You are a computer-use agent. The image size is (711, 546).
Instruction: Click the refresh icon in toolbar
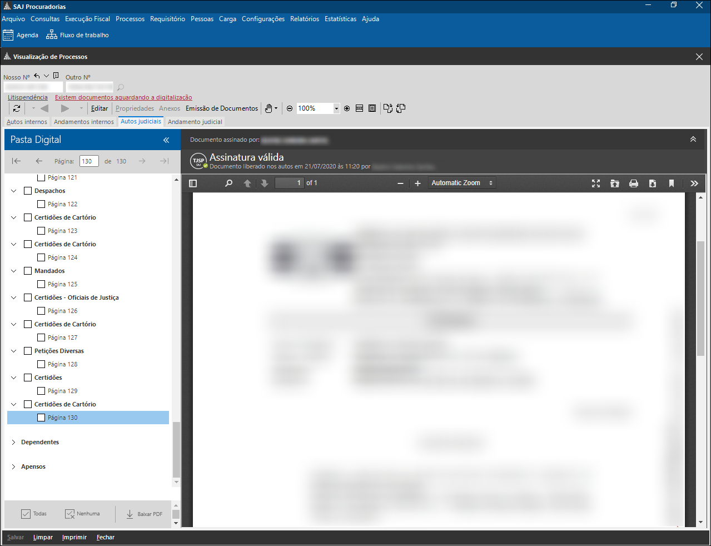point(17,108)
